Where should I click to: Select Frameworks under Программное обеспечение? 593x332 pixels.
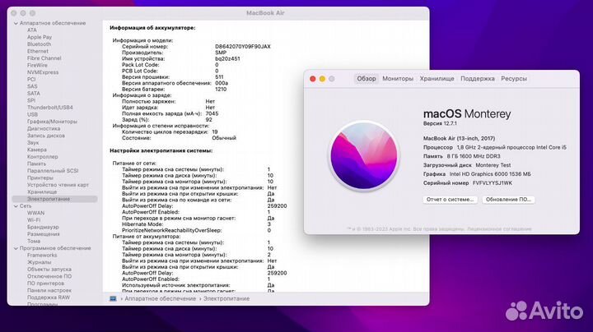pyautogui.click(x=42, y=256)
